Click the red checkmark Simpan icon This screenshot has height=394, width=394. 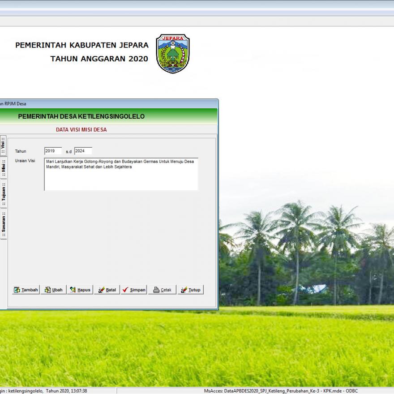pos(125,290)
